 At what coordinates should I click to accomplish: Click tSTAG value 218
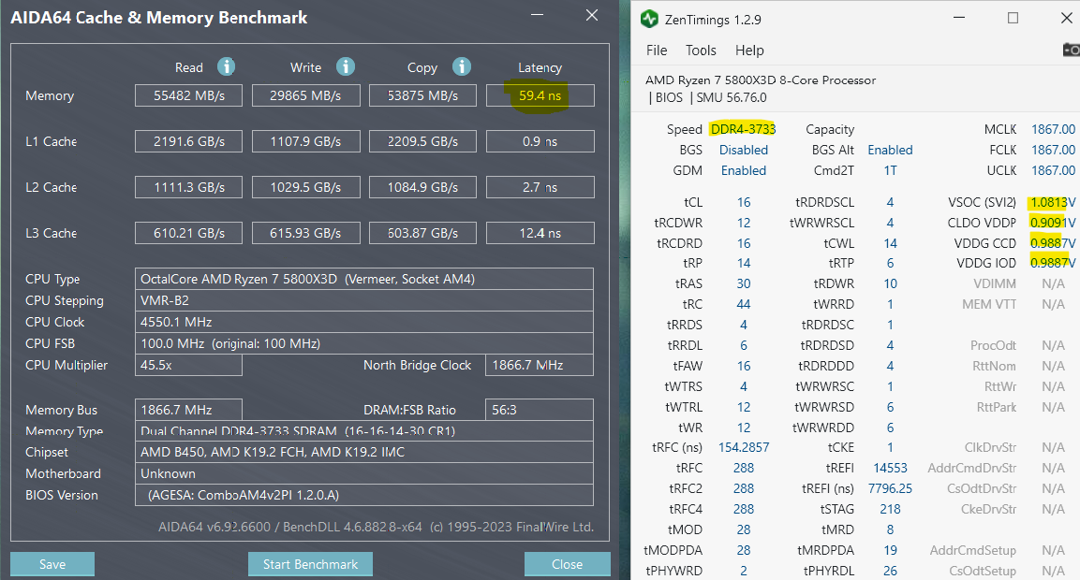pos(890,509)
